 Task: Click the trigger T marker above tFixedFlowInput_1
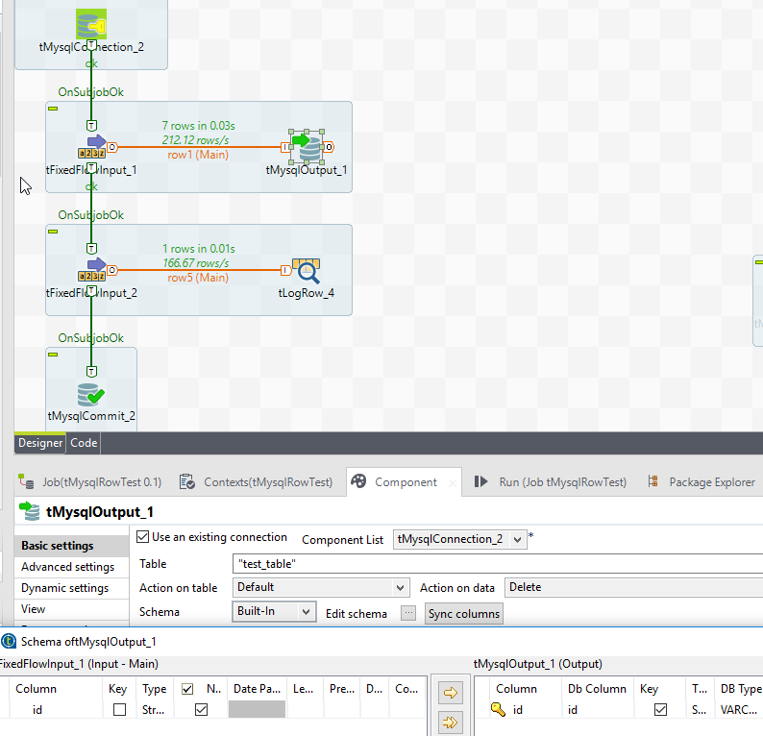(91, 126)
